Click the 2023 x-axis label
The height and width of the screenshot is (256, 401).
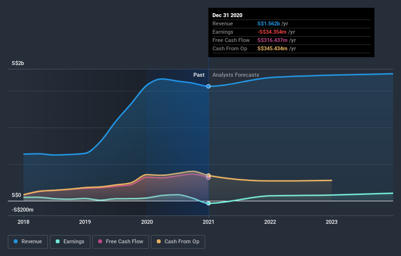coord(332,222)
